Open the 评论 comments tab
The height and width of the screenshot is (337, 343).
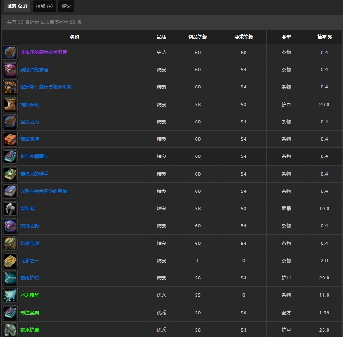66,6
